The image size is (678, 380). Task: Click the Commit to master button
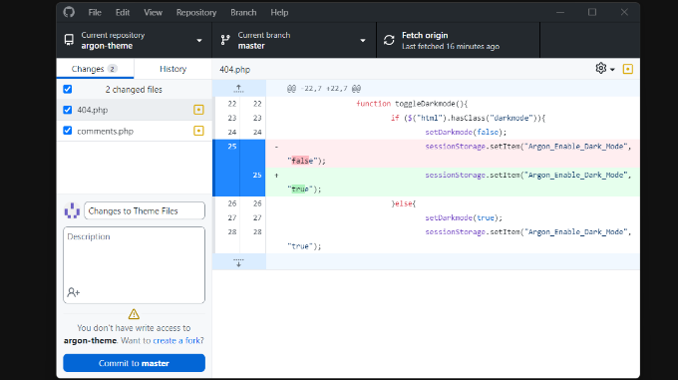pyautogui.click(x=134, y=363)
